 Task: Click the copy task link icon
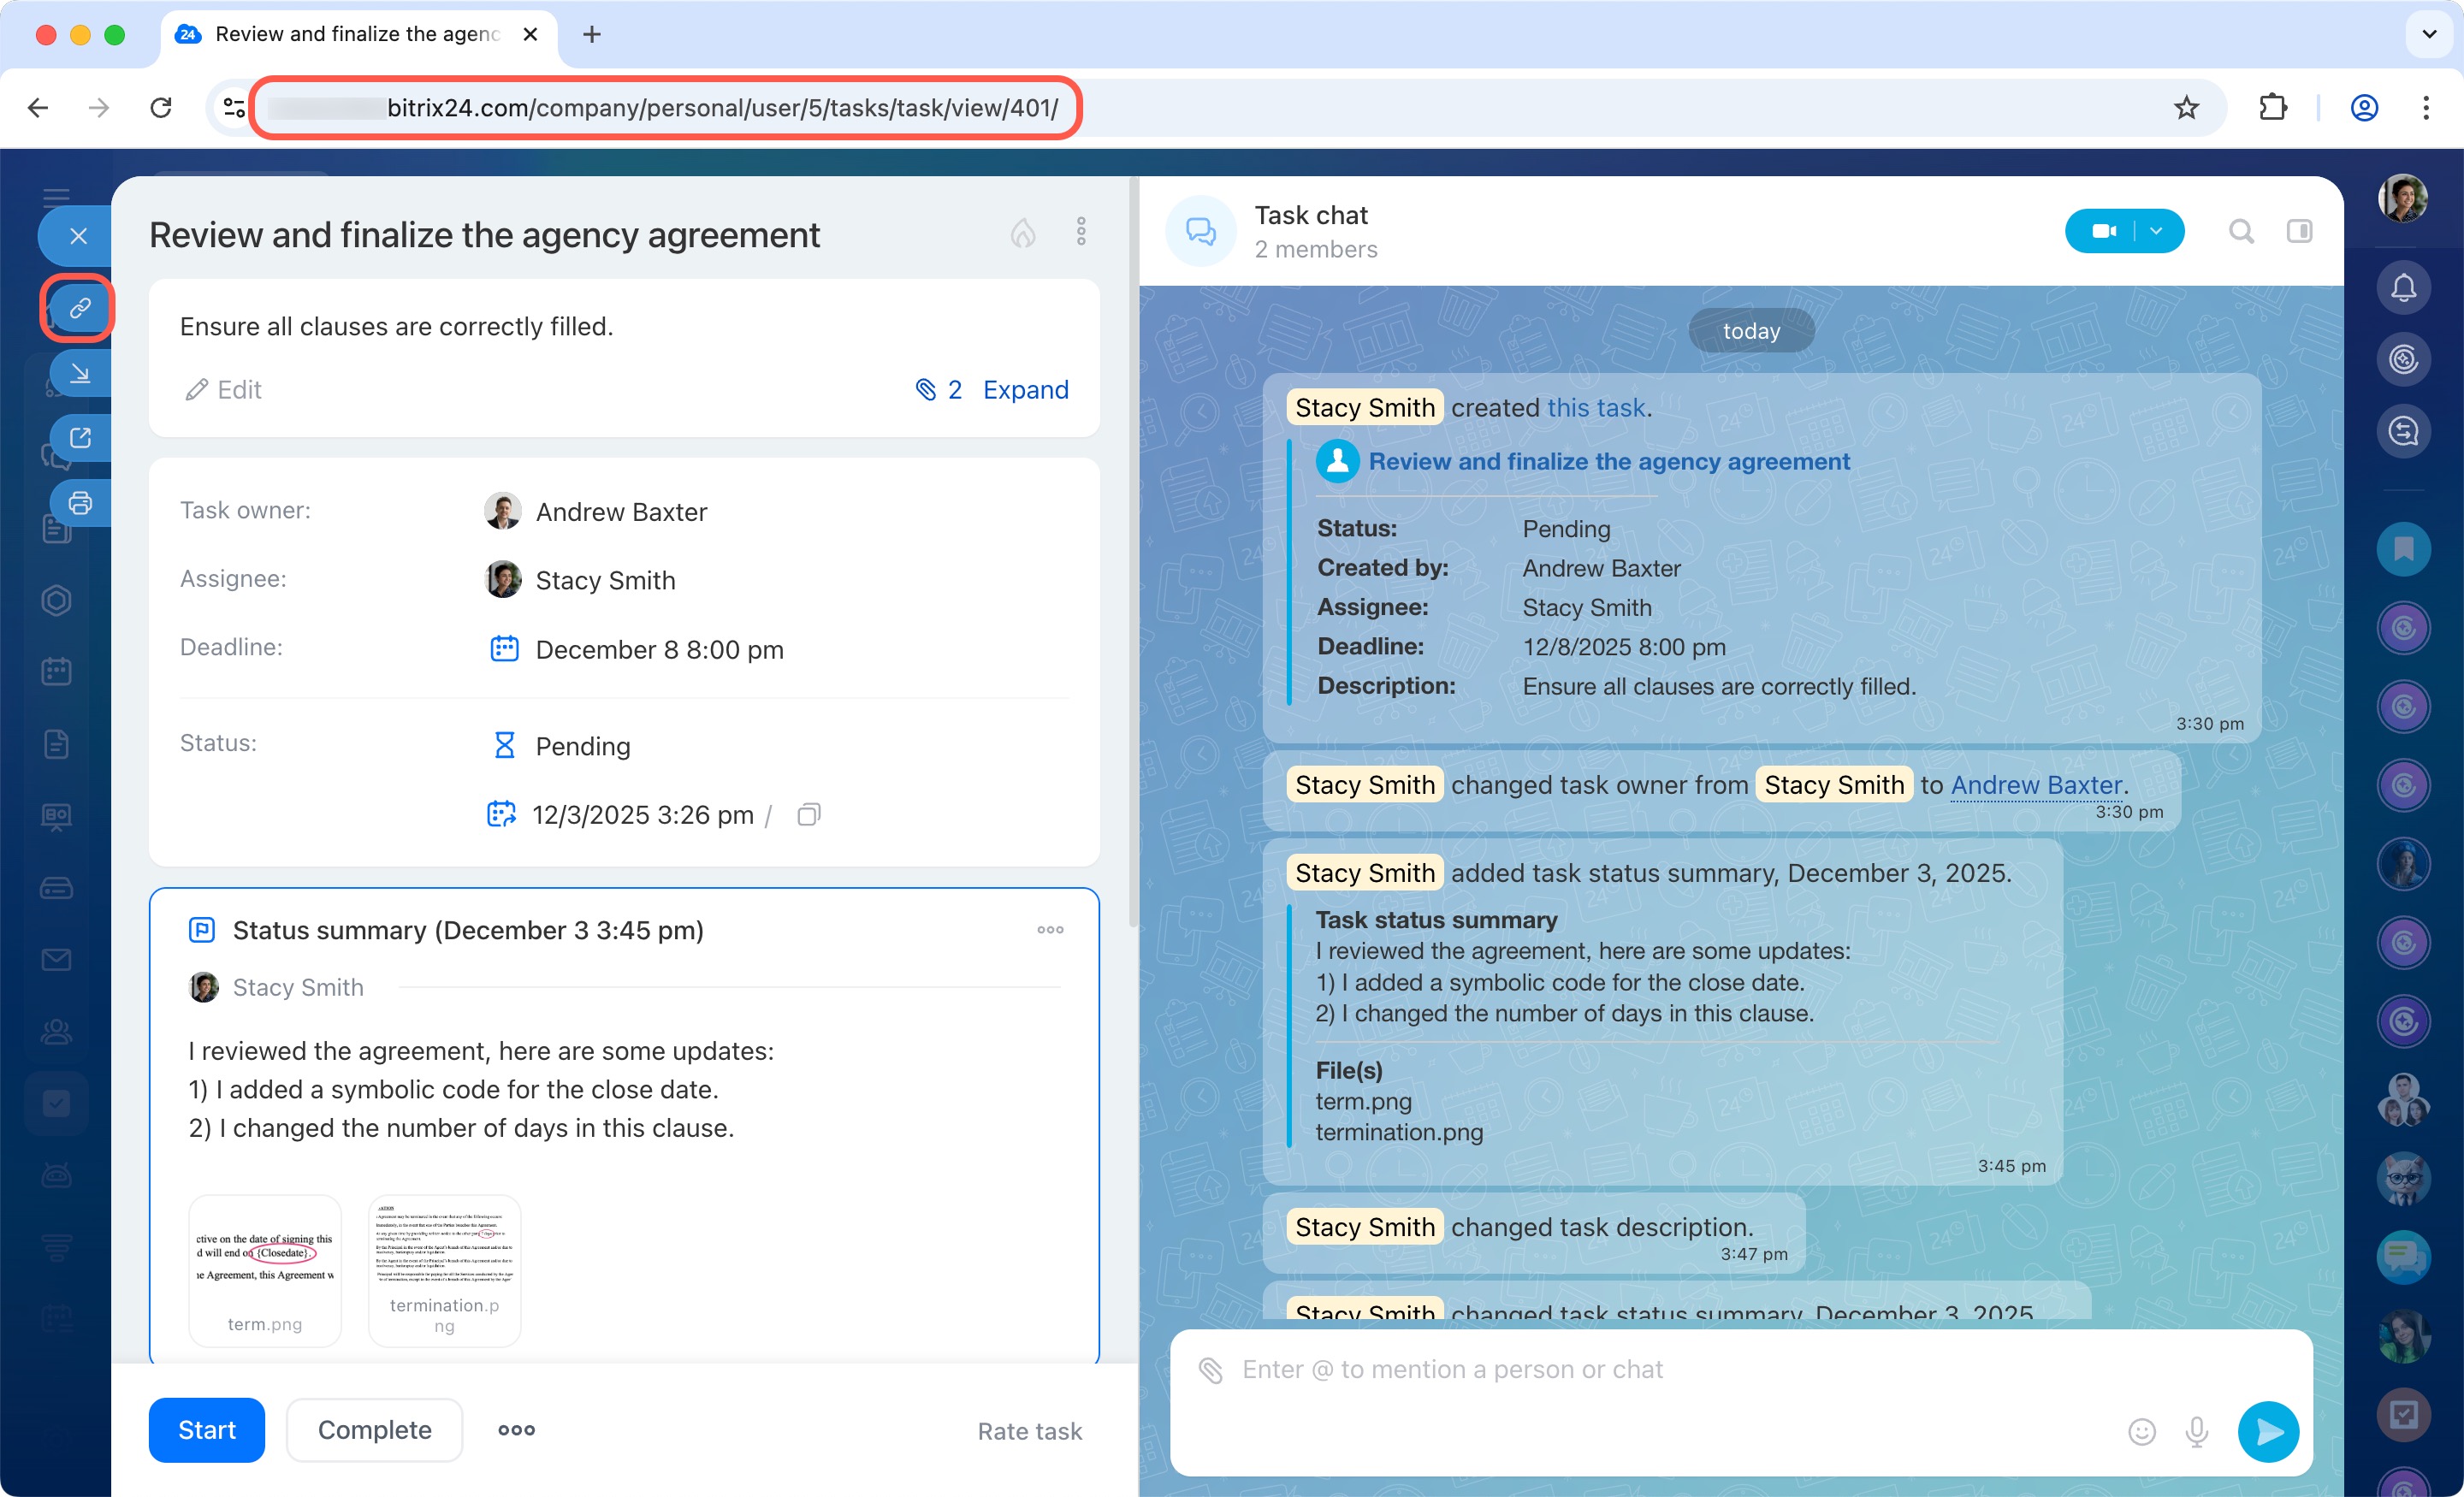pos(79,308)
